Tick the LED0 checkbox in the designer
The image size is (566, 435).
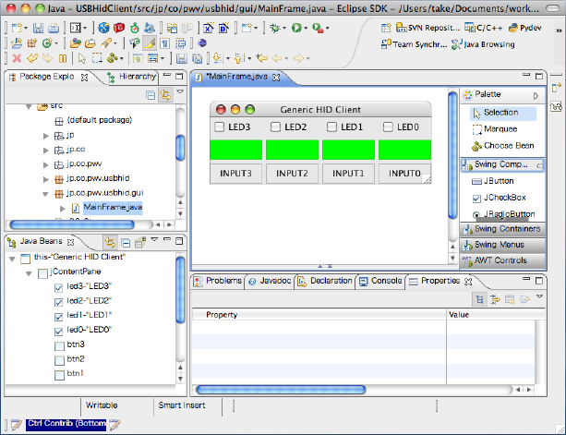[x=389, y=127]
